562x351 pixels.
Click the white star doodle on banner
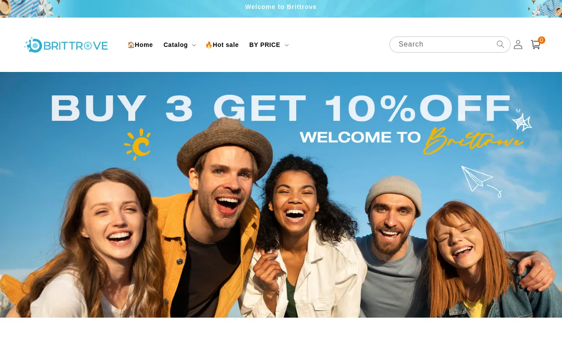pyautogui.click(x=522, y=120)
